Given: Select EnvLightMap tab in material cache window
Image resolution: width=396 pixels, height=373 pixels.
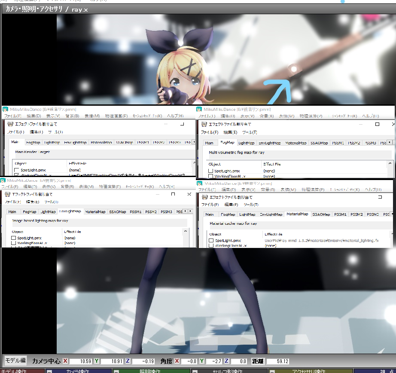Looking at the screenshot, I should (x=271, y=214).
